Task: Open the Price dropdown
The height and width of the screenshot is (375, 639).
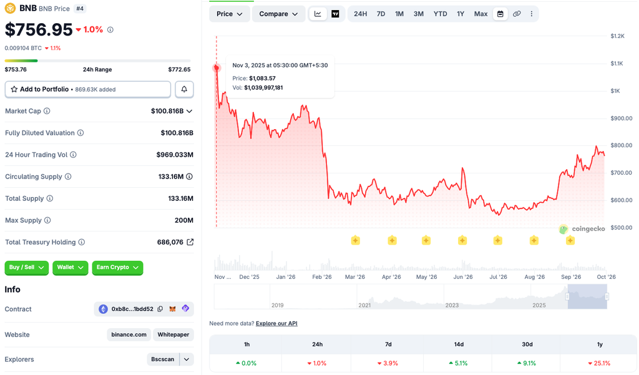Action: coord(230,14)
